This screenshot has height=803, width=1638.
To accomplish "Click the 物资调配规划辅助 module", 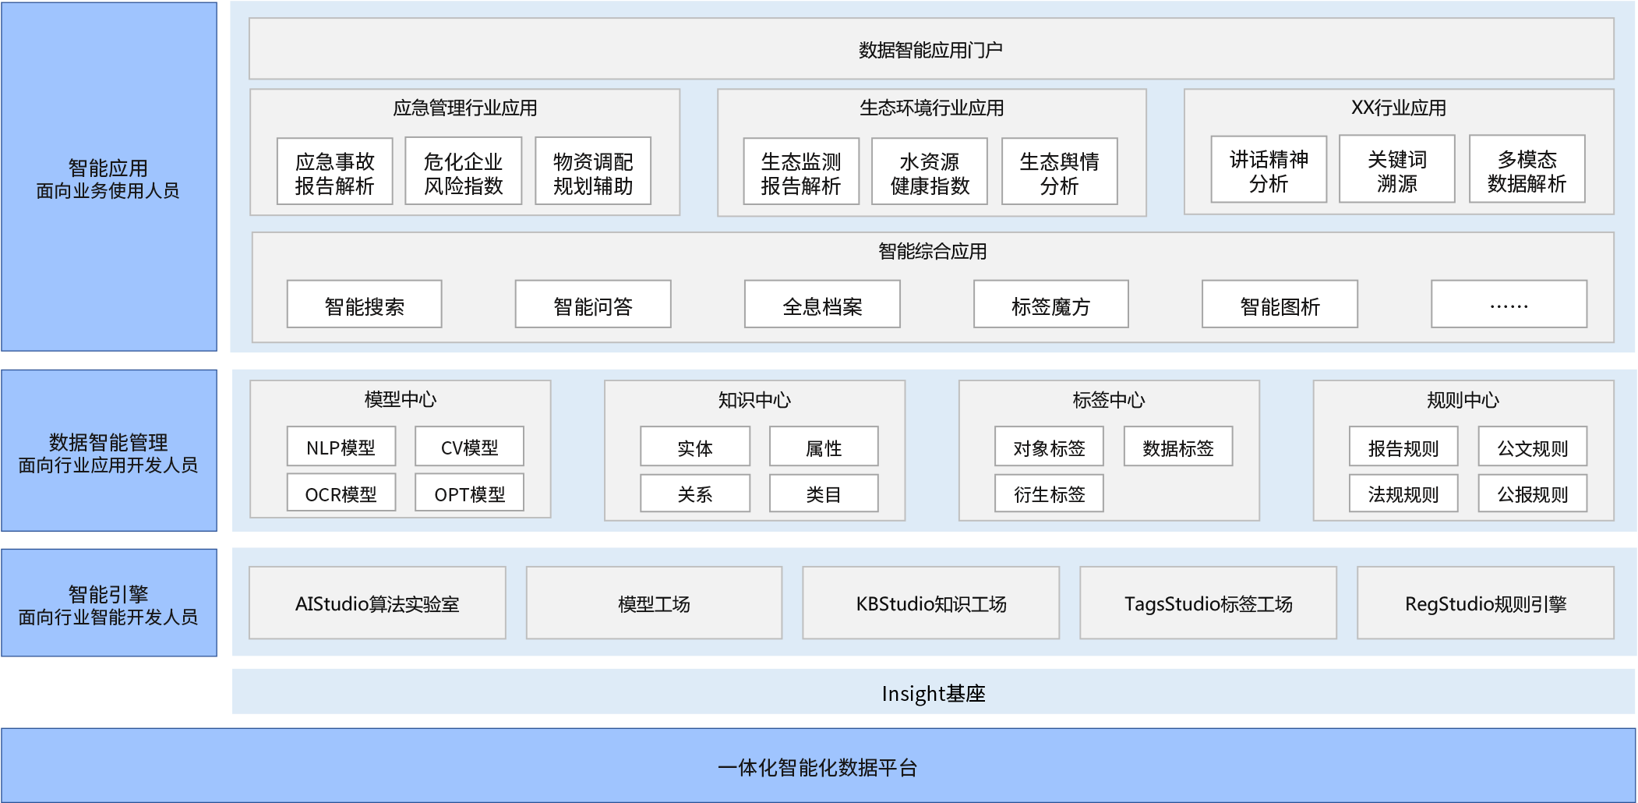I will pos(593,172).
